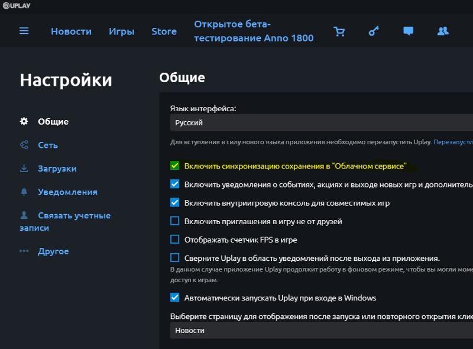Image resolution: width=473 pixels, height=349 pixels.
Task: Select Сеть settings section
Action: pos(48,145)
